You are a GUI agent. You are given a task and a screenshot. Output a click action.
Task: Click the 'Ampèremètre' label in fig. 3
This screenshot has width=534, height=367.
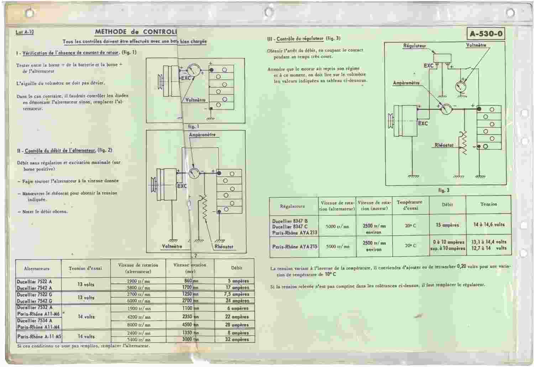point(406,83)
